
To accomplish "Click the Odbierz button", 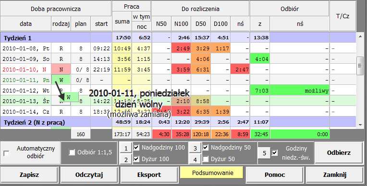I will click(x=339, y=153).
